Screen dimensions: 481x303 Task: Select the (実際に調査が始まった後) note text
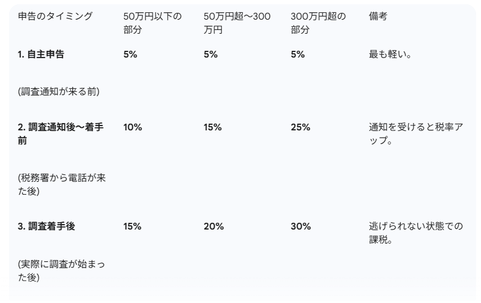61,271
